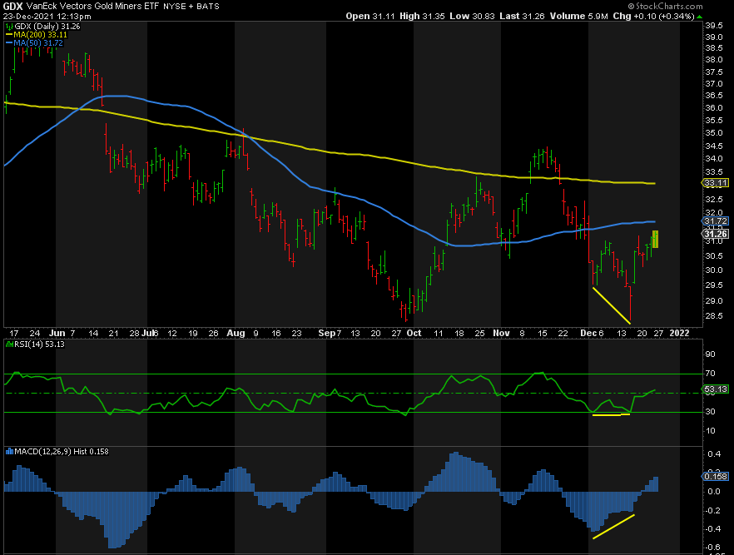Click the Aug label on the date axis
The image size is (734, 555).
(x=236, y=333)
